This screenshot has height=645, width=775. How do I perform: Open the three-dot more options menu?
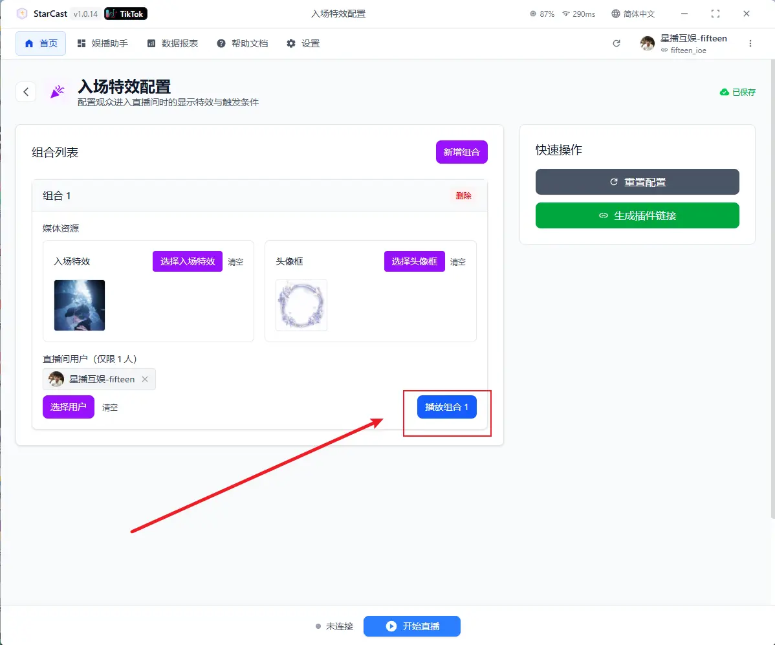[750, 43]
